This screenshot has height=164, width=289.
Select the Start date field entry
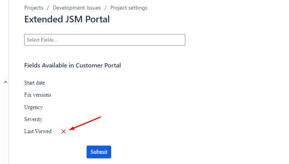[35, 83]
